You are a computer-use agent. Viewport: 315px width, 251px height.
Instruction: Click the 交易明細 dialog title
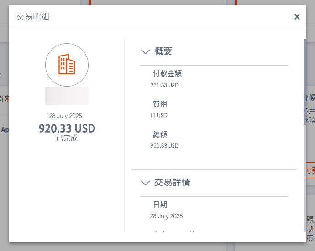click(33, 17)
